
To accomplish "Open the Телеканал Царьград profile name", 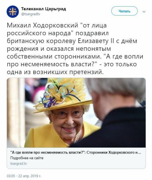I will point(44,9).
